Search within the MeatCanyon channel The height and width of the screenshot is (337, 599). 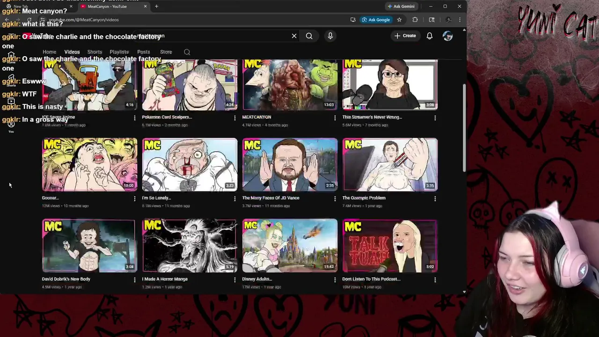pyautogui.click(x=187, y=52)
